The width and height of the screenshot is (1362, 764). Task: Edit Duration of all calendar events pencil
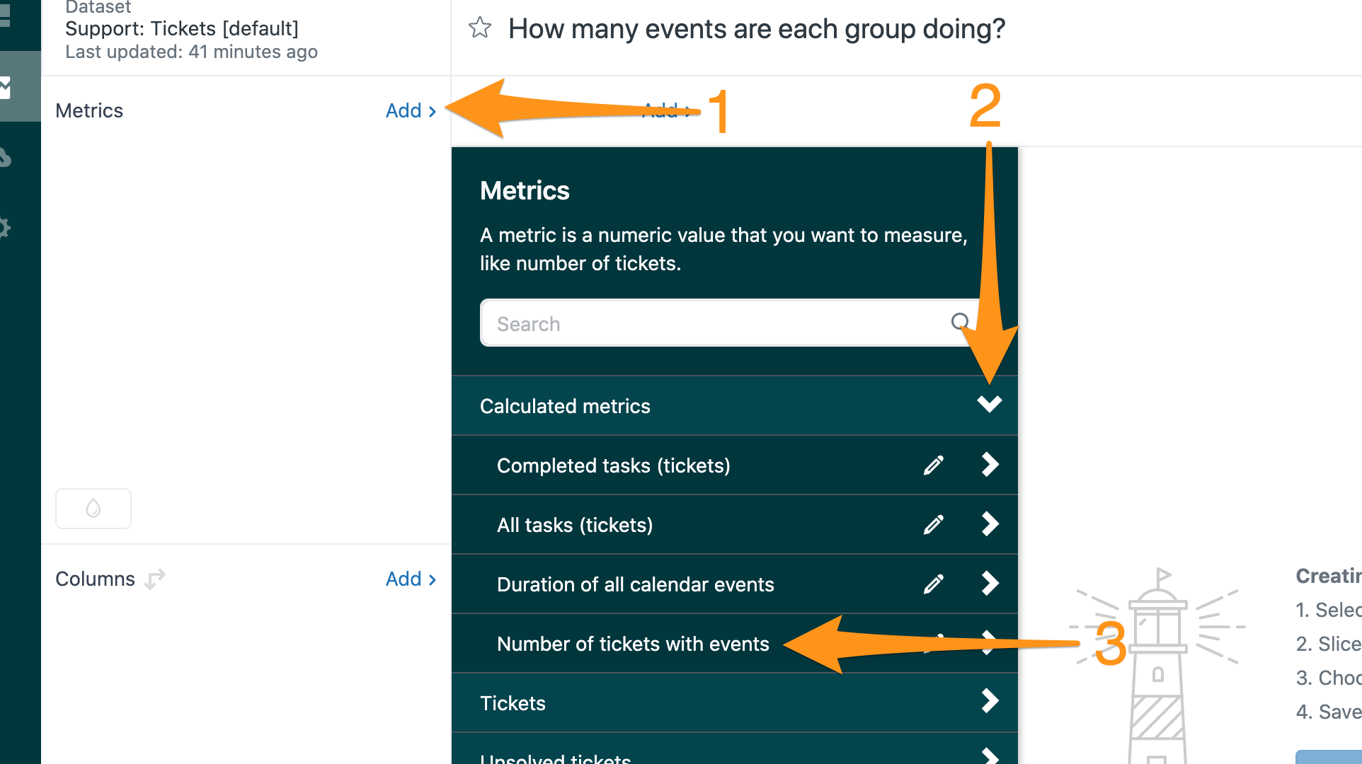pyautogui.click(x=933, y=584)
